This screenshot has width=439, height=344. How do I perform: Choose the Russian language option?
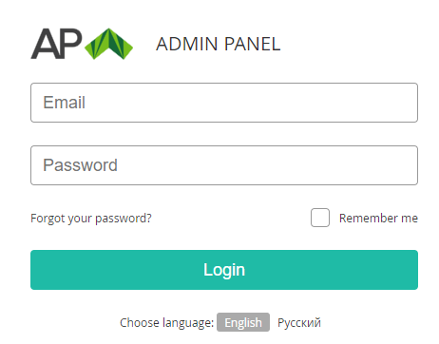[x=299, y=323]
